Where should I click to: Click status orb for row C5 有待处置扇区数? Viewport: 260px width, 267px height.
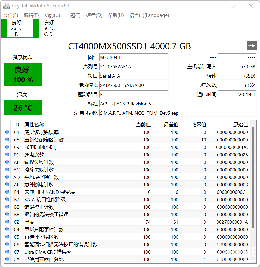7,237
